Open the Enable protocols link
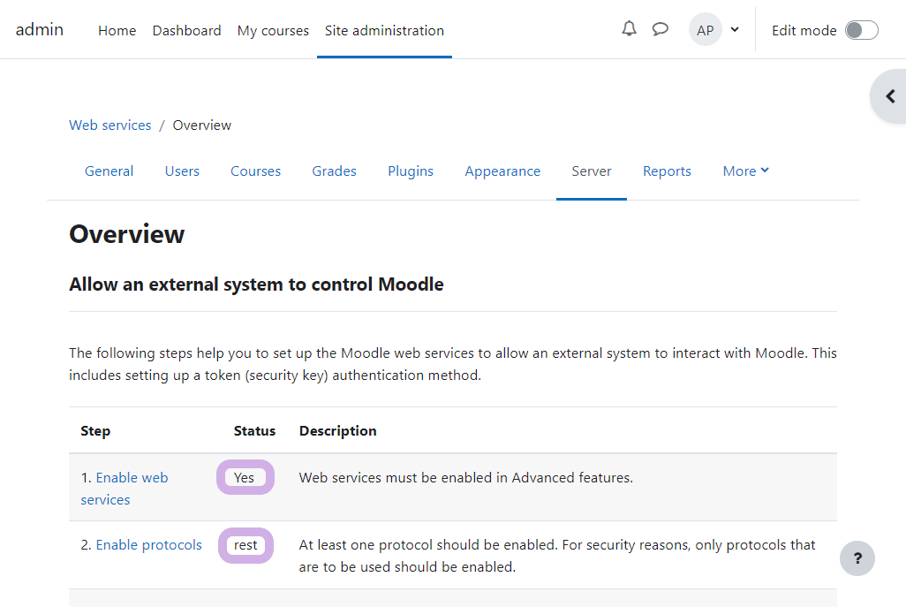The height and width of the screenshot is (607, 906). [x=148, y=545]
